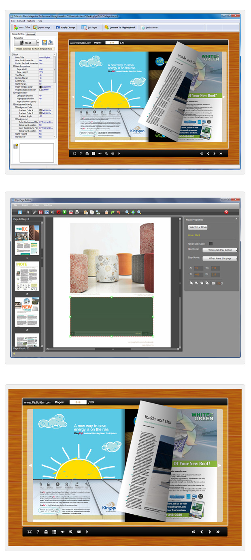Click the save template disk icon beside Float
Image resolution: width=251 pixels, height=560 pixels.
point(44,43)
